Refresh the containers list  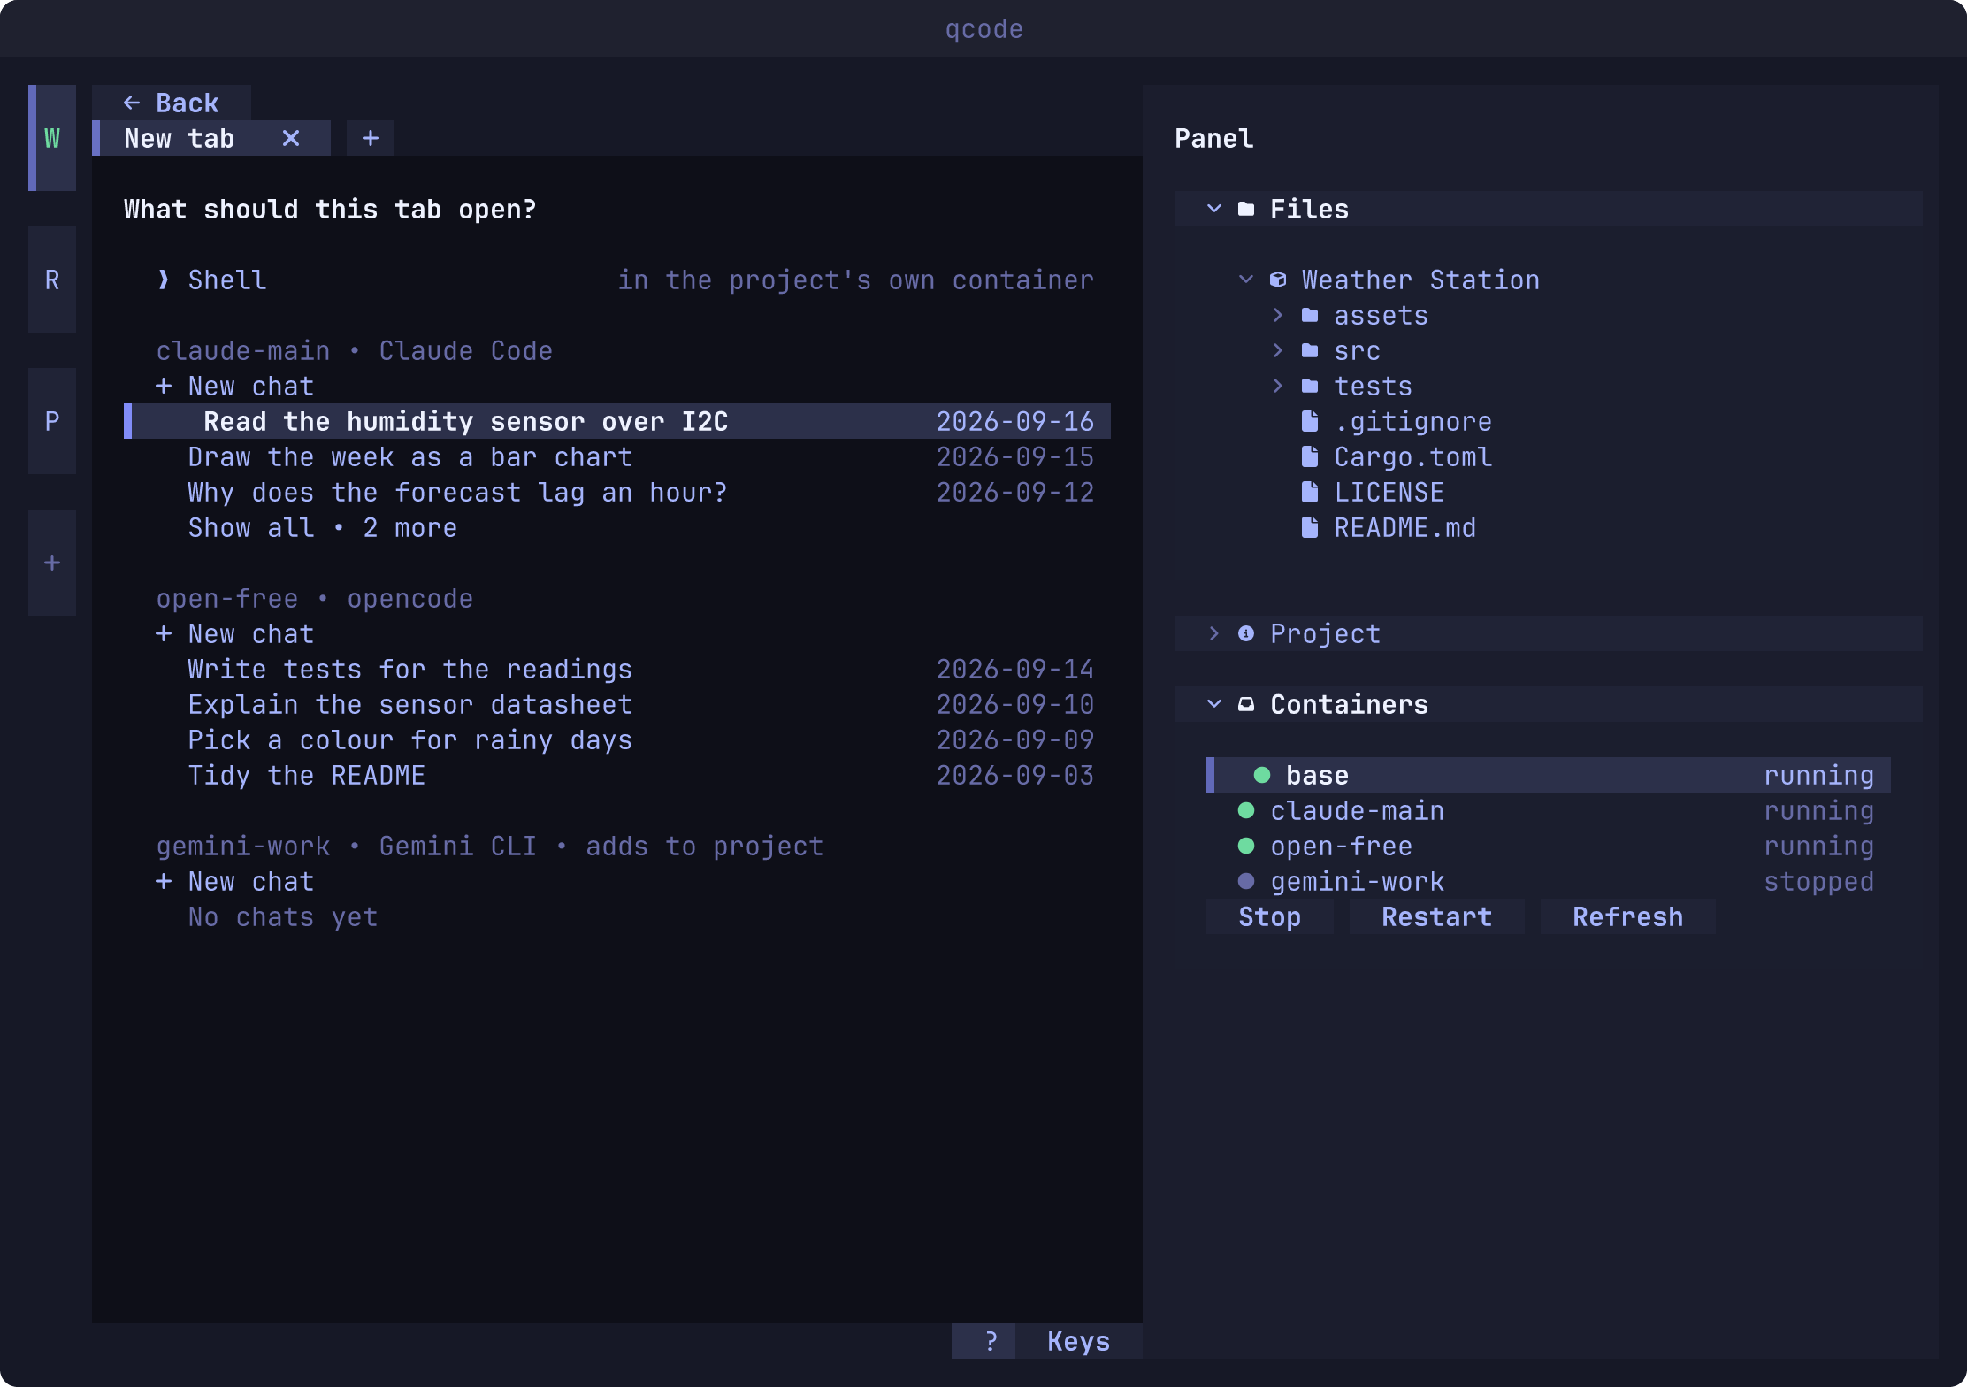[1628, 916]
